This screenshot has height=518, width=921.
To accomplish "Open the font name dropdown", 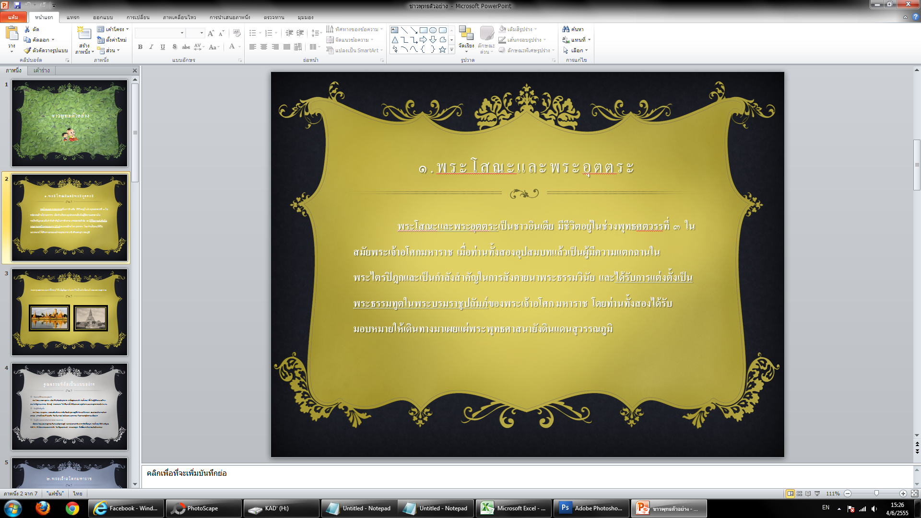I will (182, 33).
